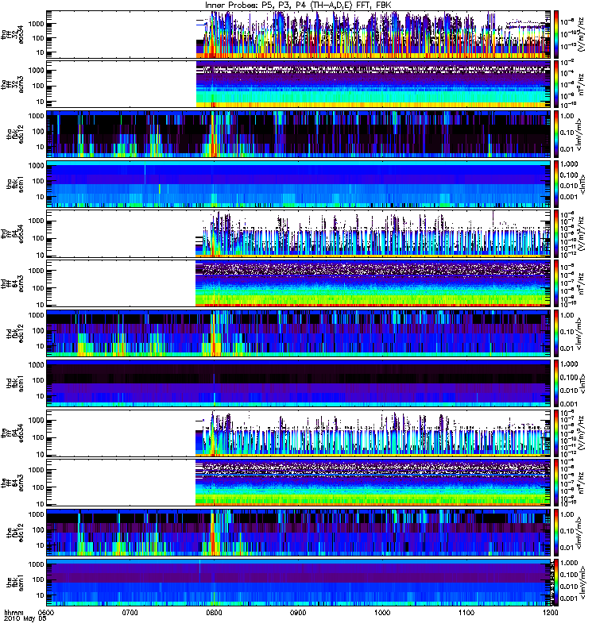
Task: Click the color bar beside the fff scm3 panel
Action: [x=555, y=483]
